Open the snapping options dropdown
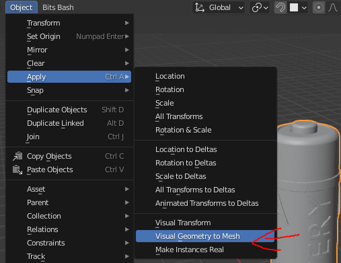This screenshot has height=263, width=341. click(x=298, y=7)
